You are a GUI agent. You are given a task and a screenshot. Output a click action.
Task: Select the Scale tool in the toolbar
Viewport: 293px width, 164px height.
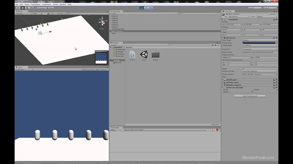pyautogui.click(x=31, y=8)
